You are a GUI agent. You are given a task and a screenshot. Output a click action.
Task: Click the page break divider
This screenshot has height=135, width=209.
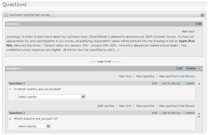pyautogui.click(x=105, y=62)
